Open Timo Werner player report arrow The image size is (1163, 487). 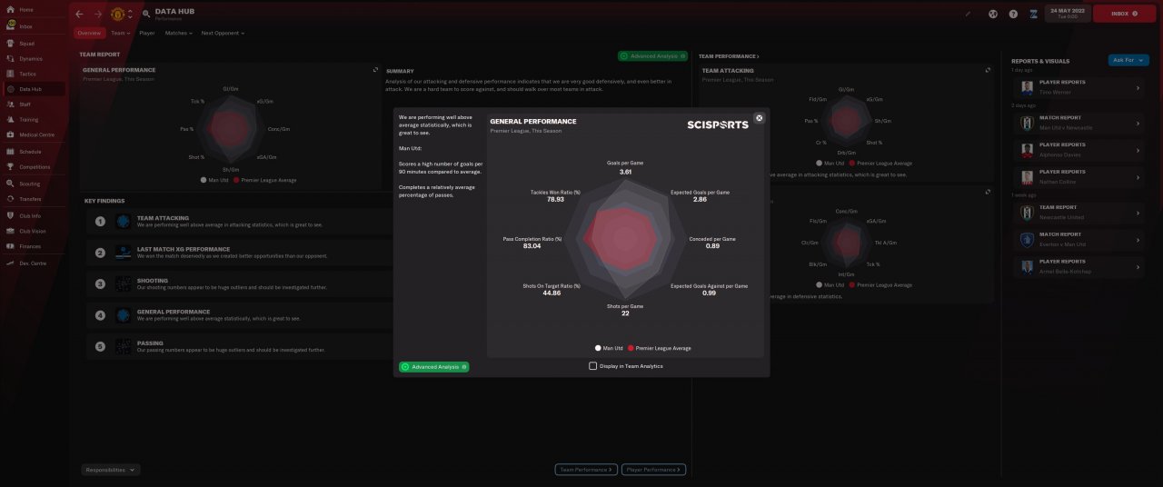[x=1138, y=88]
